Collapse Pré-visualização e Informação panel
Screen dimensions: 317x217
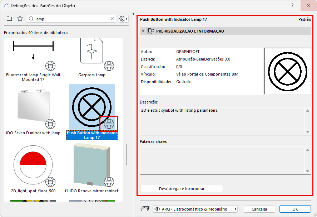point(143,31)
